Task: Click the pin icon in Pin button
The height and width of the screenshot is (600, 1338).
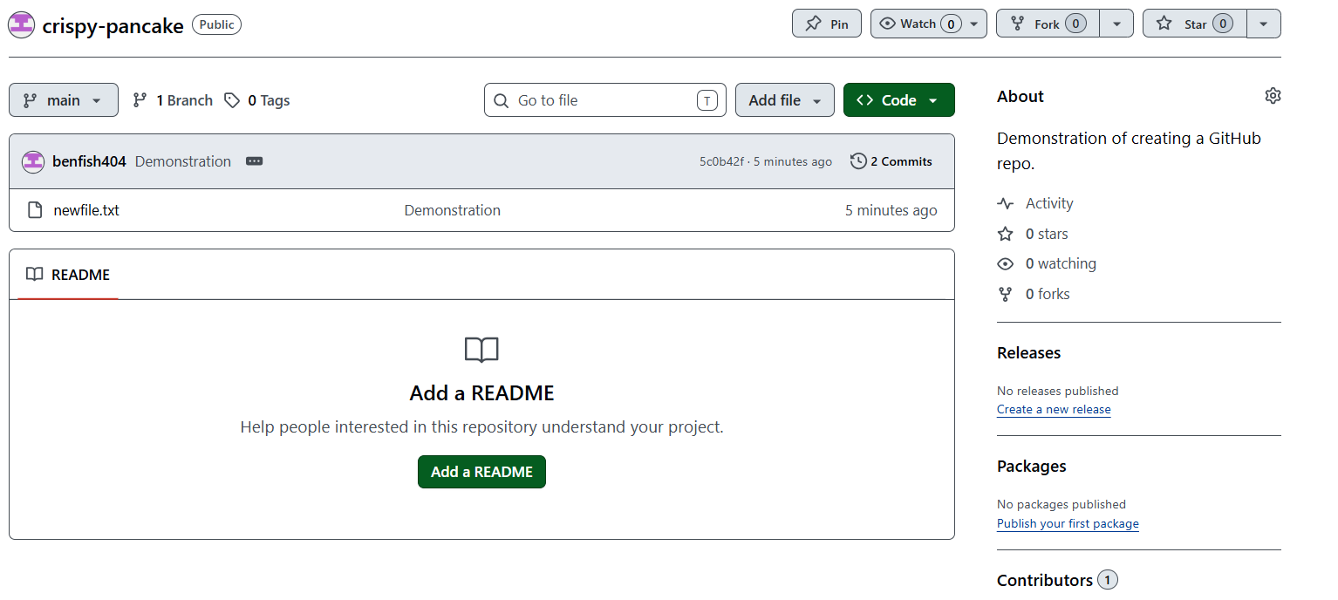Action: (x=813, y=24)
